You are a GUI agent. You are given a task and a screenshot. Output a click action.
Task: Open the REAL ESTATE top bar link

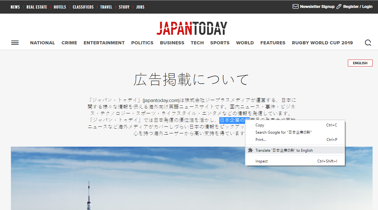coord(36,7)
